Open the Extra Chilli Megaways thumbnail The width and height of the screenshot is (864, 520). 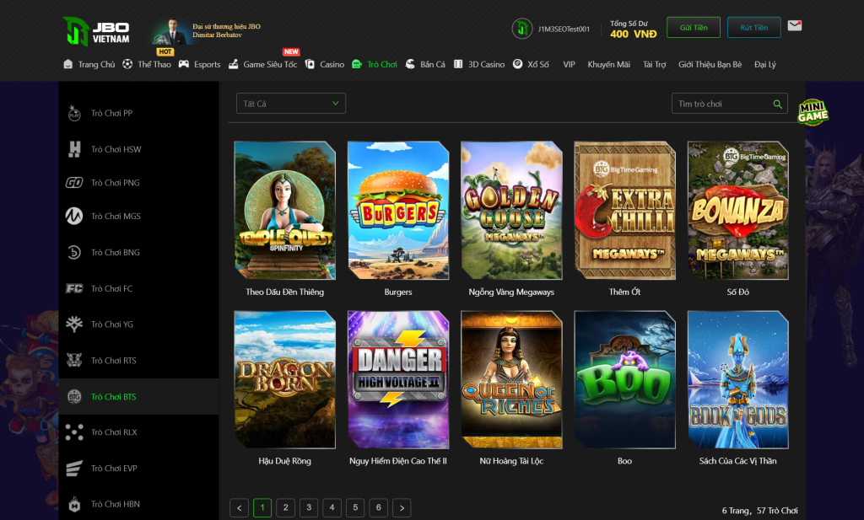coord(625,210)
